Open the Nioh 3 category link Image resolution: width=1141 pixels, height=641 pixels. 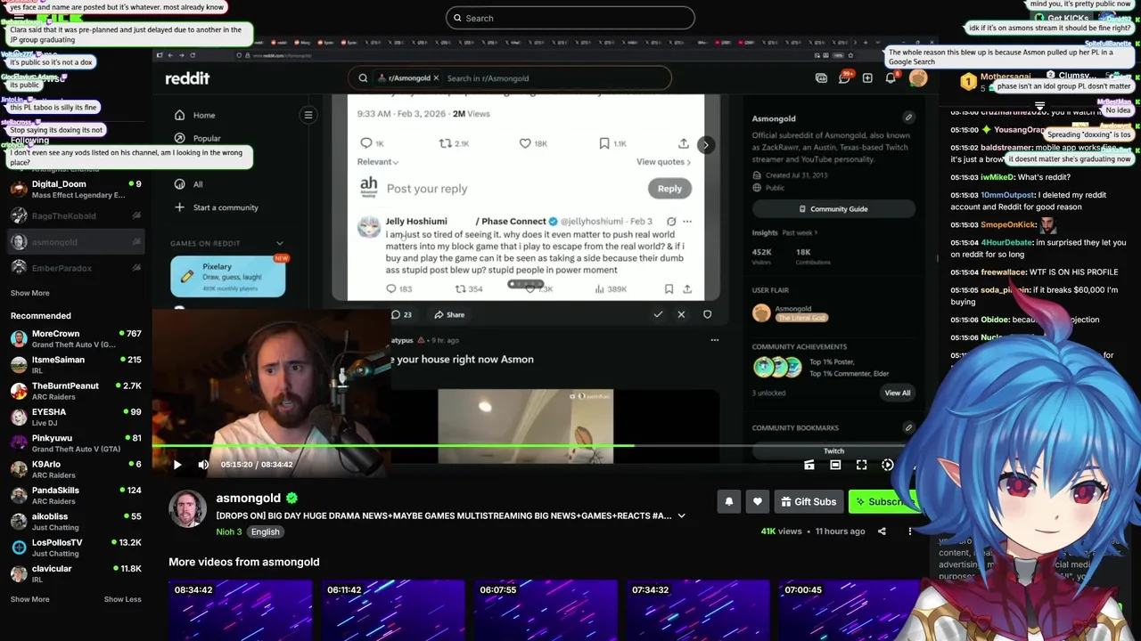pos(228,531)
